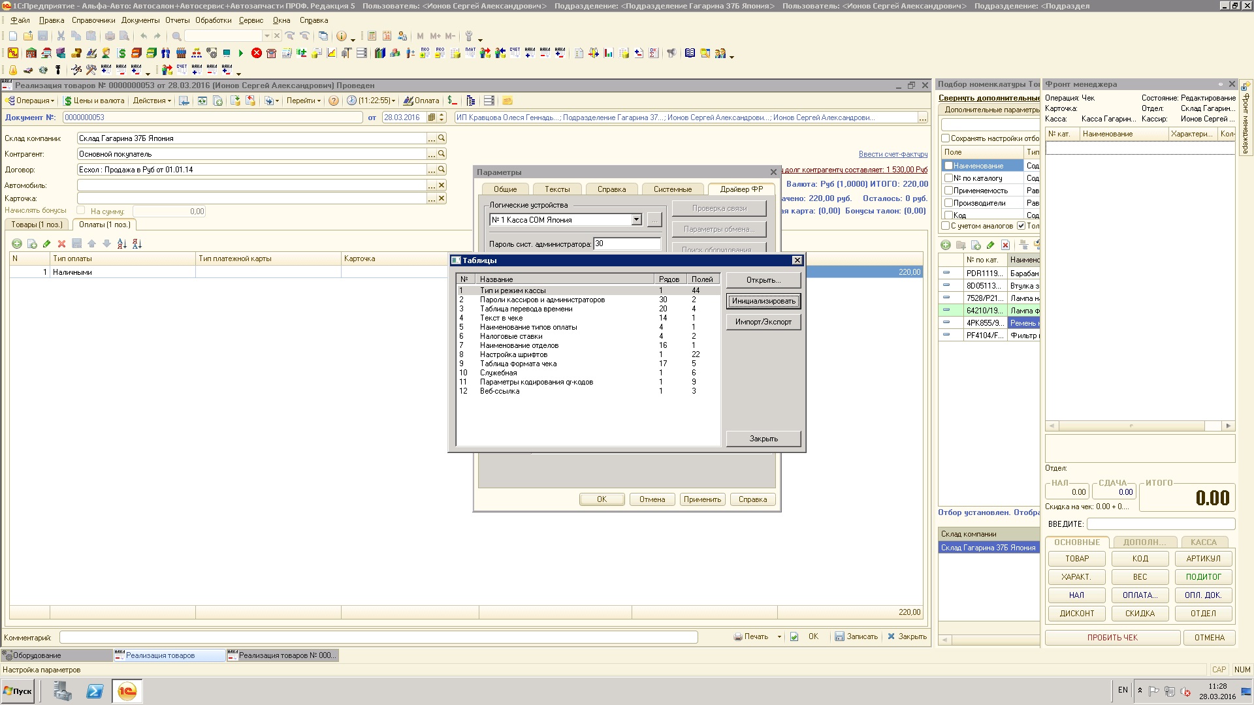
Task: Click the help question mark in document toolbar
Action: pyautogui.click(x=334, y=101)
